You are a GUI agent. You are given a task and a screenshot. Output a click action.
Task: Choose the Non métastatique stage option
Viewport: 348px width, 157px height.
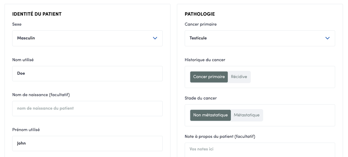[210, 115]
